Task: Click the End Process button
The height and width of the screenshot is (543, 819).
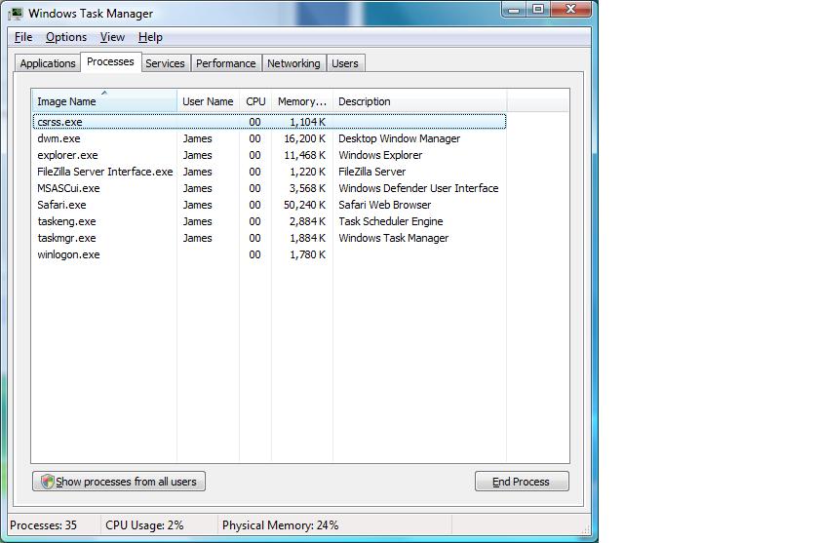Action: [x=522, y=482]
